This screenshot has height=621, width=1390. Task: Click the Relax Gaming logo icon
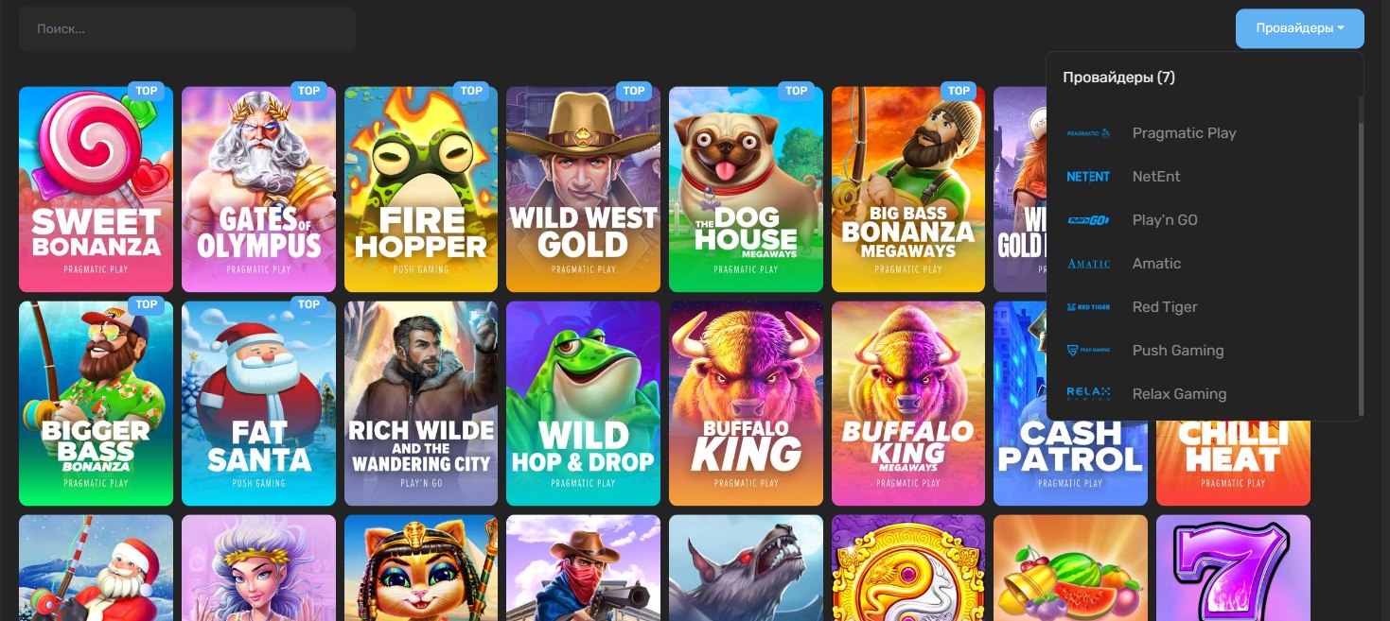point(1088,394)
